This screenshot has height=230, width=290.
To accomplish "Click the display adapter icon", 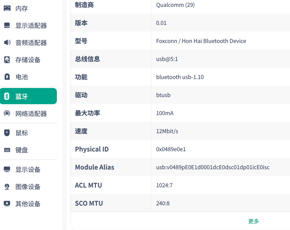I will click(7, 26).
